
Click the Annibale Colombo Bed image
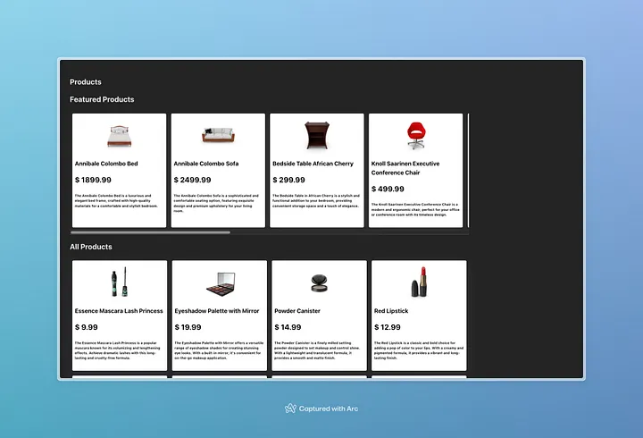120,136
